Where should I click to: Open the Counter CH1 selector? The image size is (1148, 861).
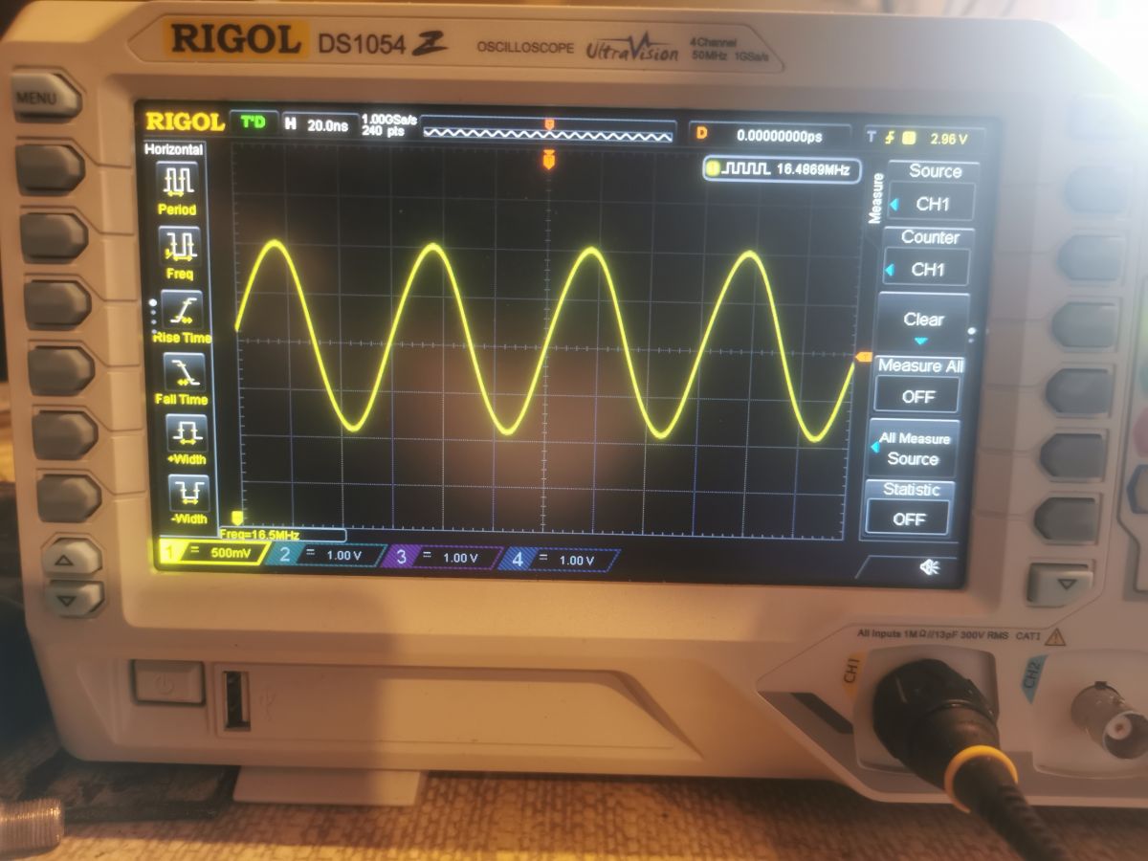pos(928,257)
